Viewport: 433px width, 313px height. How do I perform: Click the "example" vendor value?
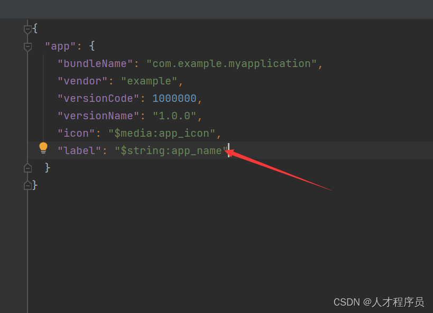[x=149, y=81]
